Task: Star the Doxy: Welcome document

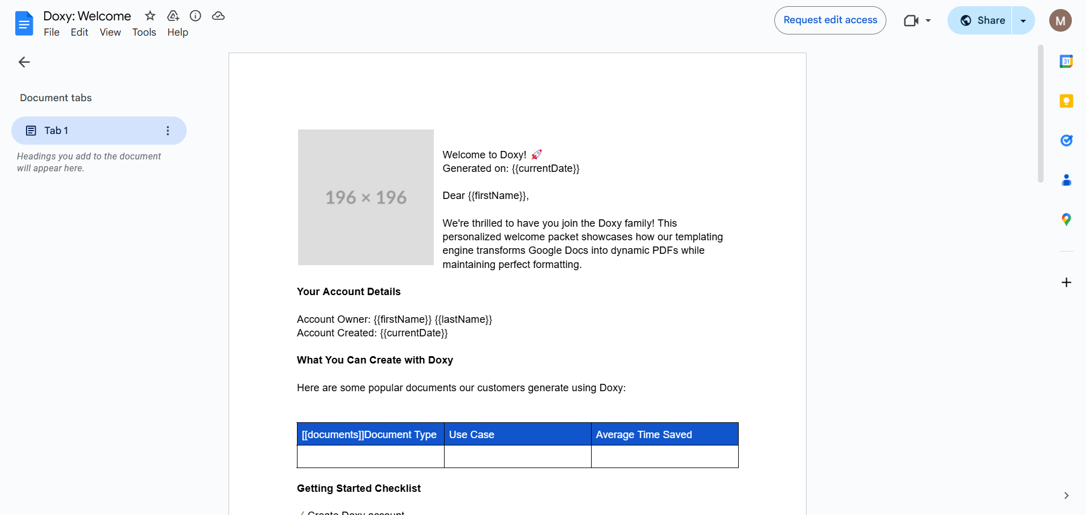Action: click(150, 16)
